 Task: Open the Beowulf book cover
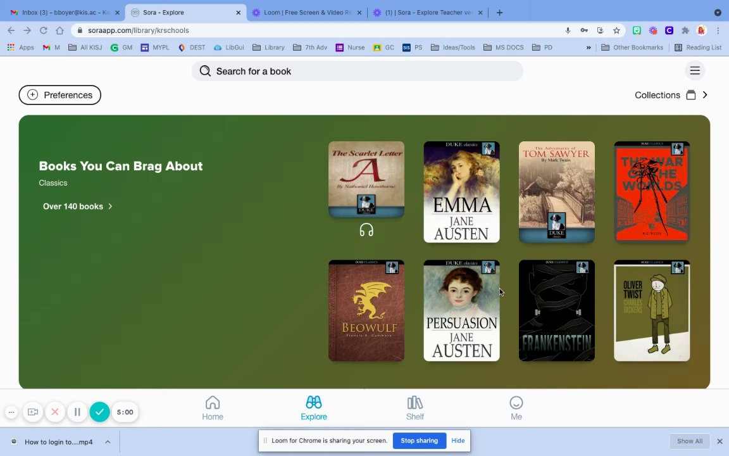coord(366,311)
